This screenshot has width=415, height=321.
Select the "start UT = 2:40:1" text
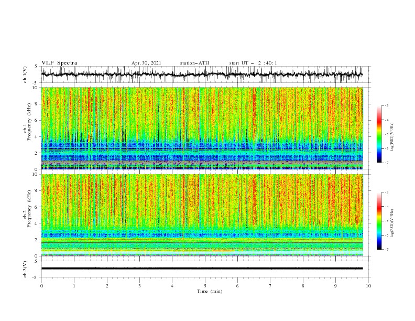click(x=253, y=63)
